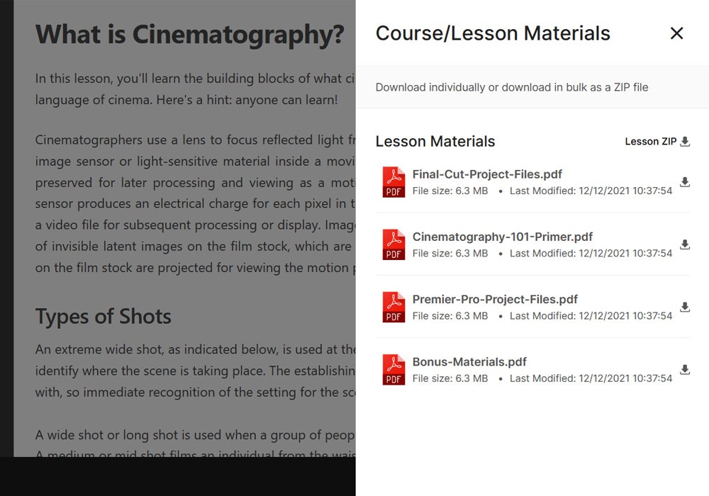
Task: Click PDF icon for Premier-Pro-Project-Files
Action: point(393,307)
